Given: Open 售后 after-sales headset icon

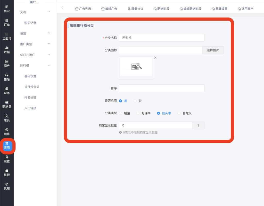Looking at the screenshot, I should tap(7, 77).
